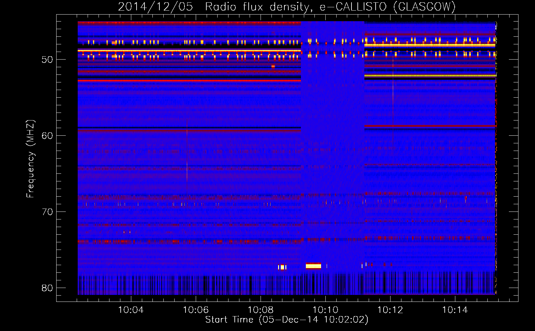Select the 70 tick label on frequency axis
Screen dimensions: 535x331
[x=47, y=212]
